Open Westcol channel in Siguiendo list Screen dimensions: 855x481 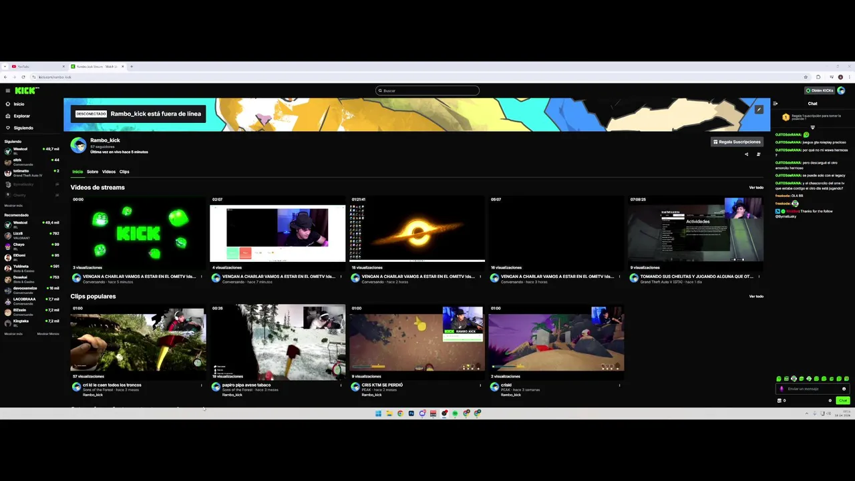tap(32, 150)
